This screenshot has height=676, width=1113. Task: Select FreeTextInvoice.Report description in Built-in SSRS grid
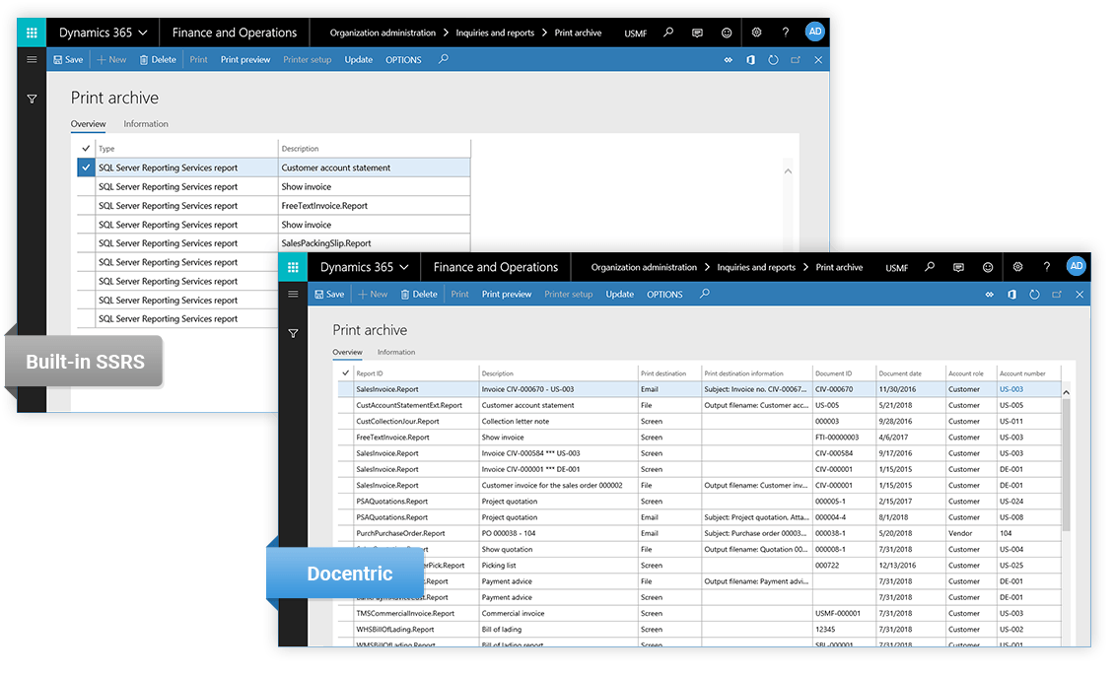[x=324, y=206]
